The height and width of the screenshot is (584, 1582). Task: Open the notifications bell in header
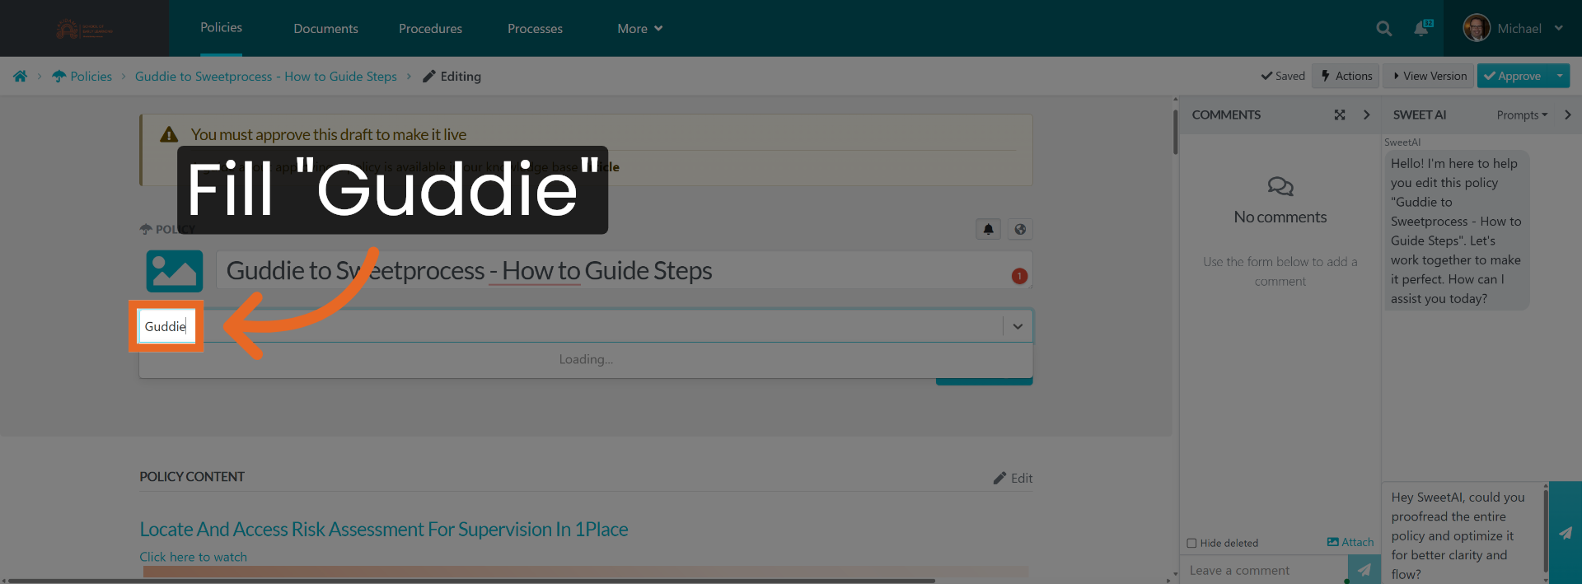[x=1422, y=28]
